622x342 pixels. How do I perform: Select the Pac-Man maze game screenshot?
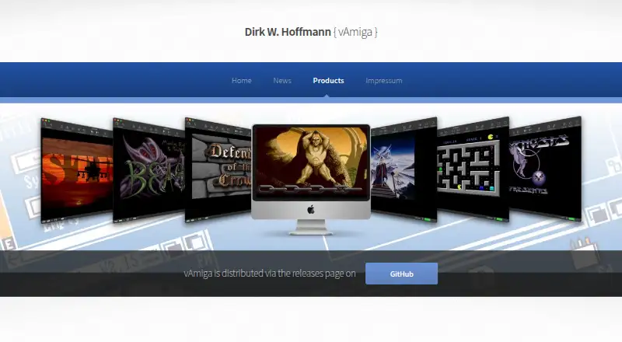click(473, 169)
